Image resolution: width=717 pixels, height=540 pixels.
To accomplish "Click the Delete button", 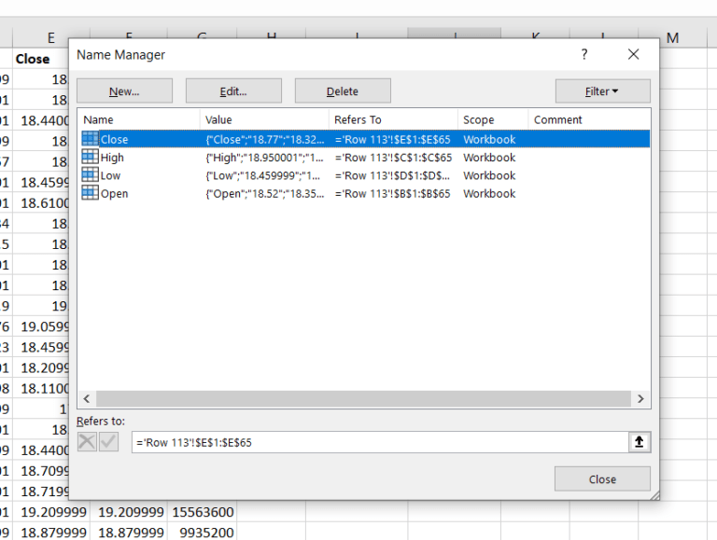I will (x=343, y=90).
